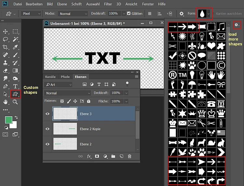Screen dimensions: 244x186
Task: Open the Fläche slider dropdown
Action: coord(126,101)
